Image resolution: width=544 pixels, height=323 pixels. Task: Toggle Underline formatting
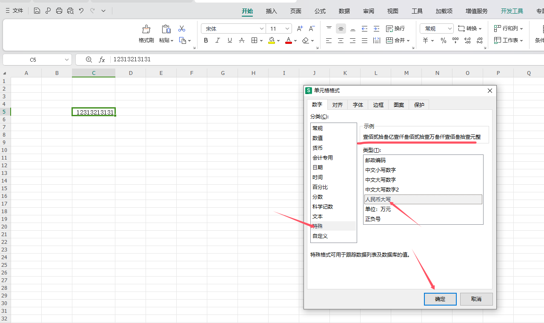230,40
